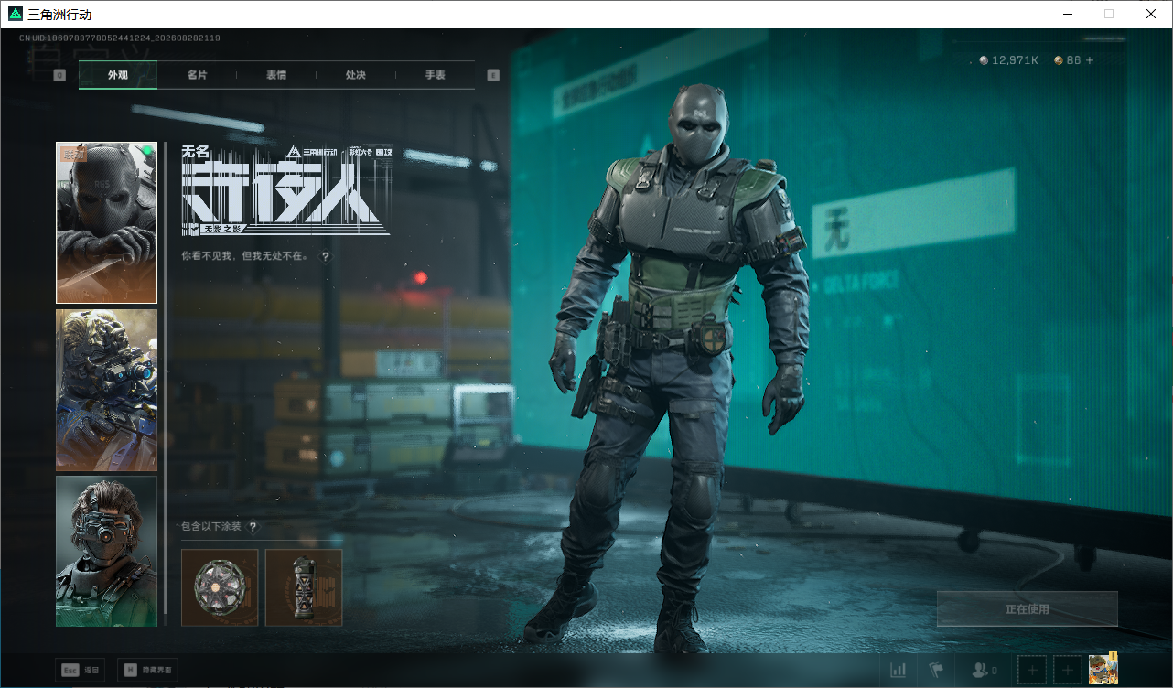This screenshot has height=688, width=1173.
Task: Select the 表情 tab
Action: pos(276,75)
